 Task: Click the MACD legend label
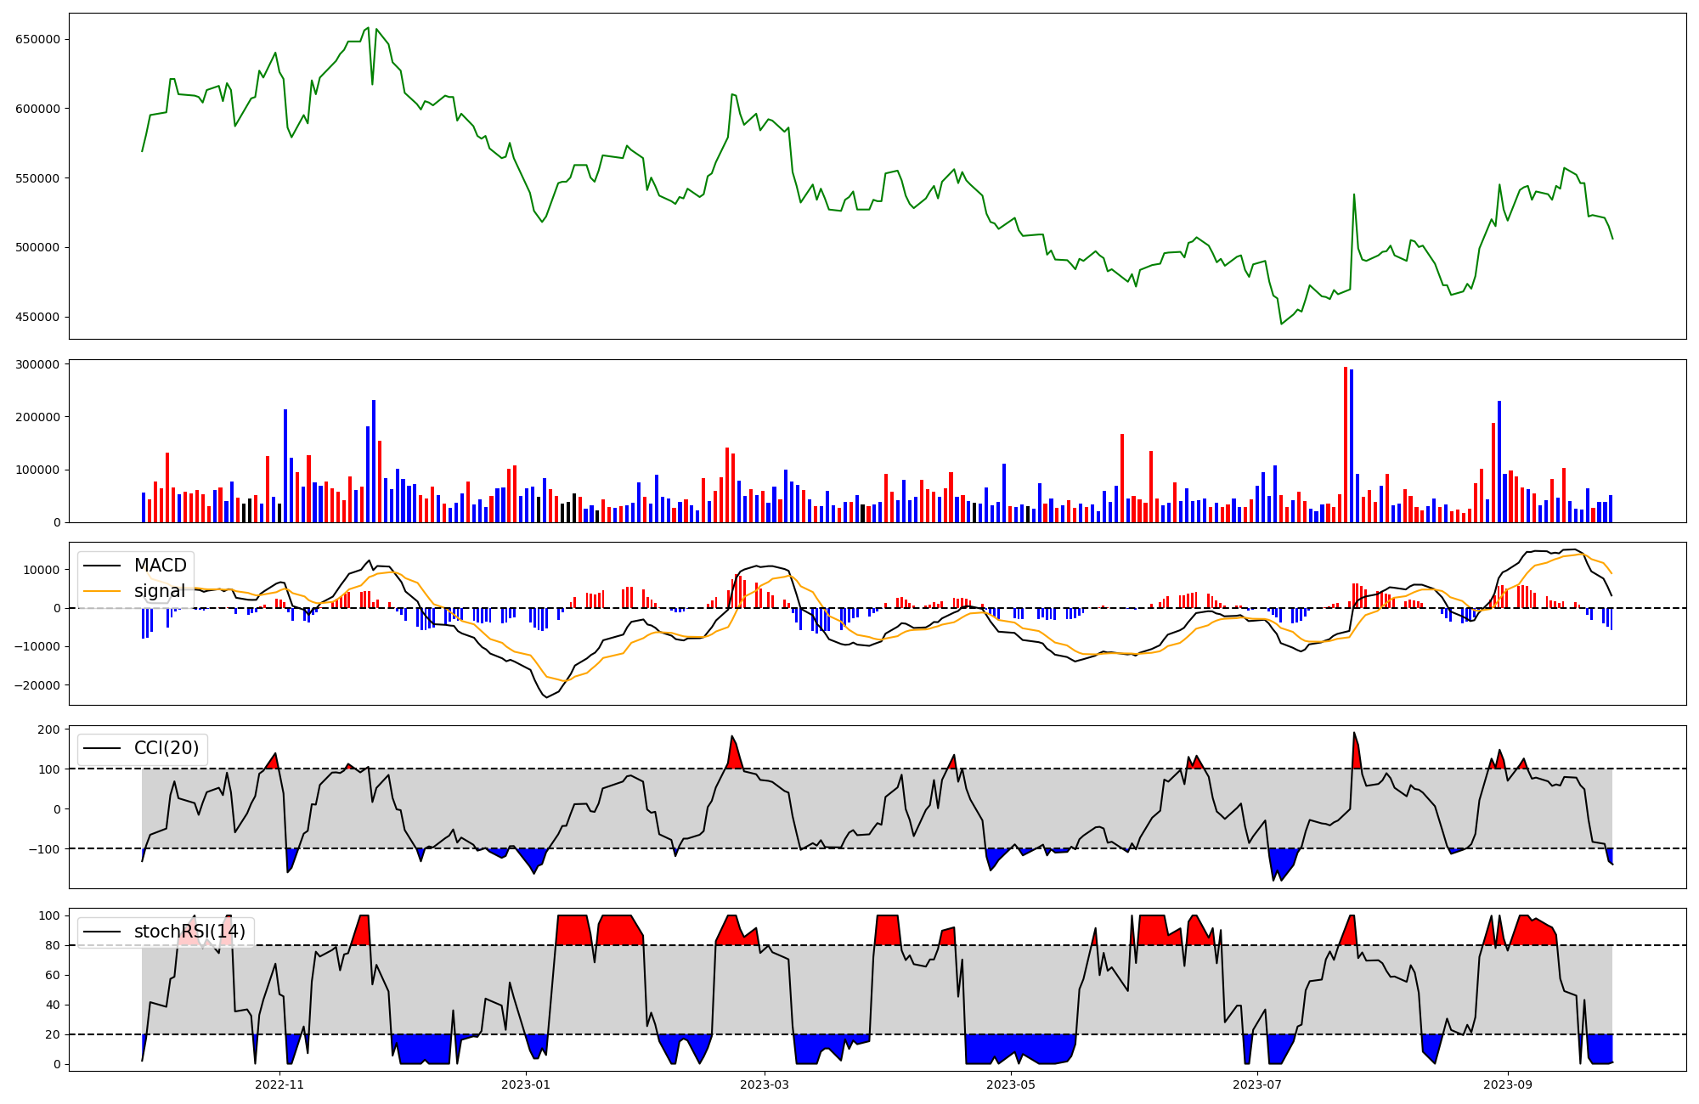coord(160,566)
